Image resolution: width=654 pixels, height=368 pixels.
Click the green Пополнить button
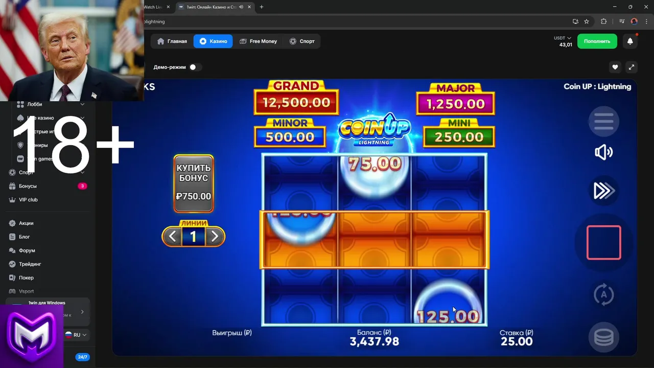(x=597, y=41)
